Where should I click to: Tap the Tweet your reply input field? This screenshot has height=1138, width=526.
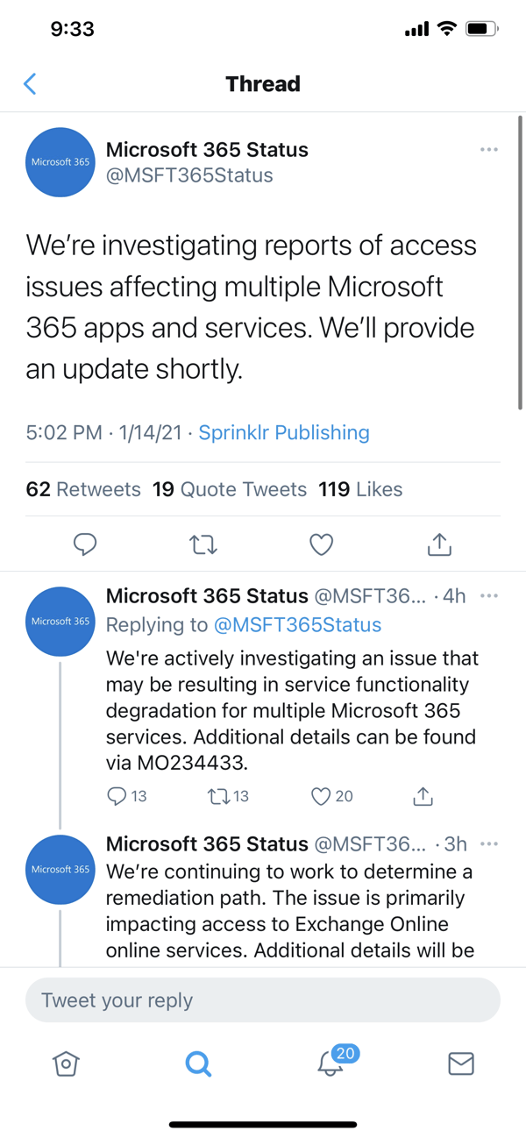(263, 999)
